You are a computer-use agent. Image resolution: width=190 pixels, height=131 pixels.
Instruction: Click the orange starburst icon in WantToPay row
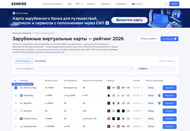click(x=113, y=95)
